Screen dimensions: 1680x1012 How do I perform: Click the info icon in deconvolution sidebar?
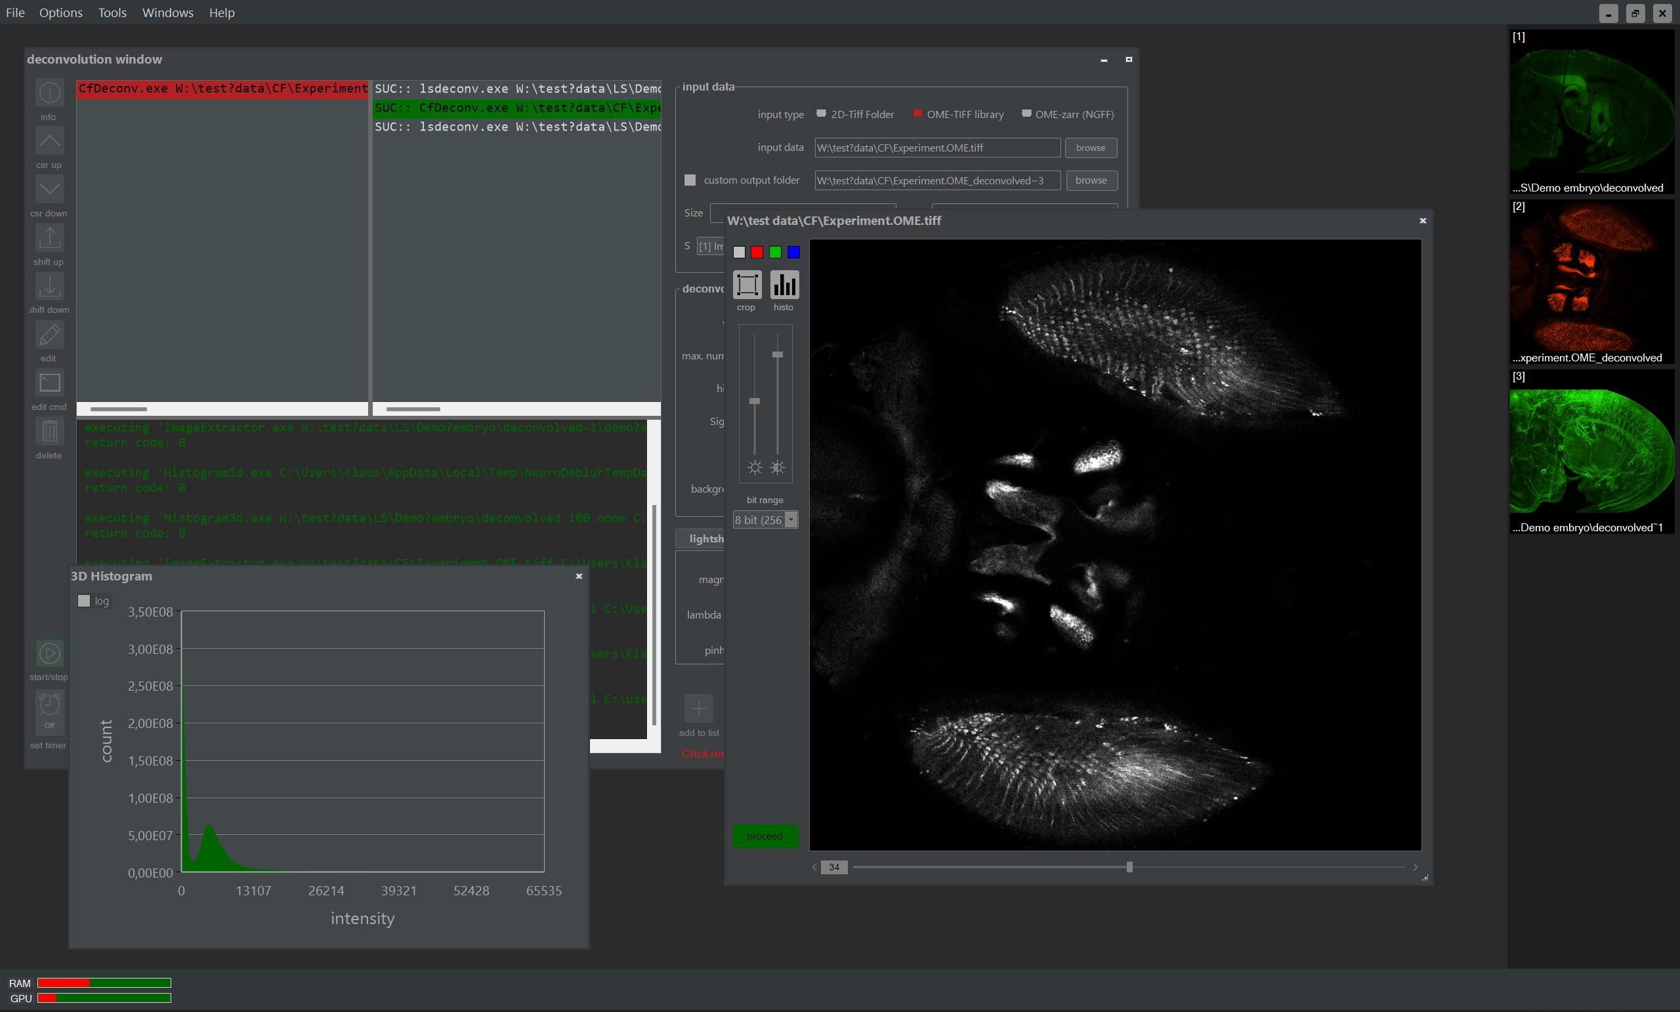(x=49, y=92)
